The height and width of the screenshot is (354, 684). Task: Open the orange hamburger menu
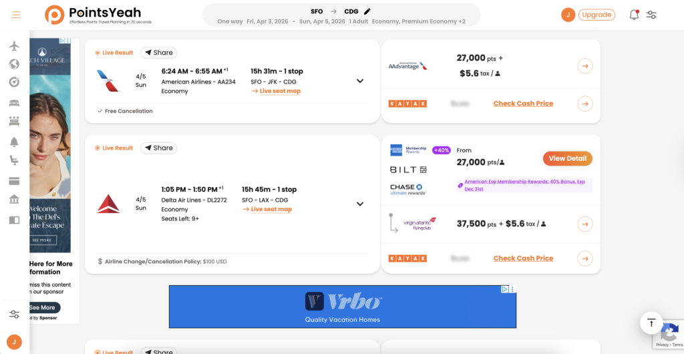pyautogui.click(x=16, y=15)
